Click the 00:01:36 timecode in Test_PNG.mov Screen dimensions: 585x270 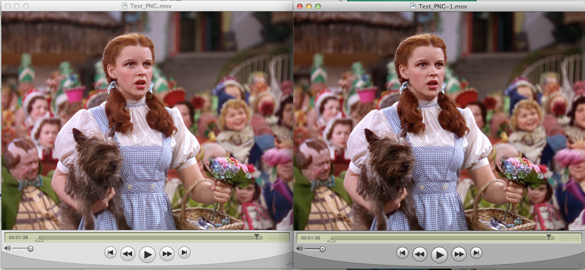click(18, 238)
